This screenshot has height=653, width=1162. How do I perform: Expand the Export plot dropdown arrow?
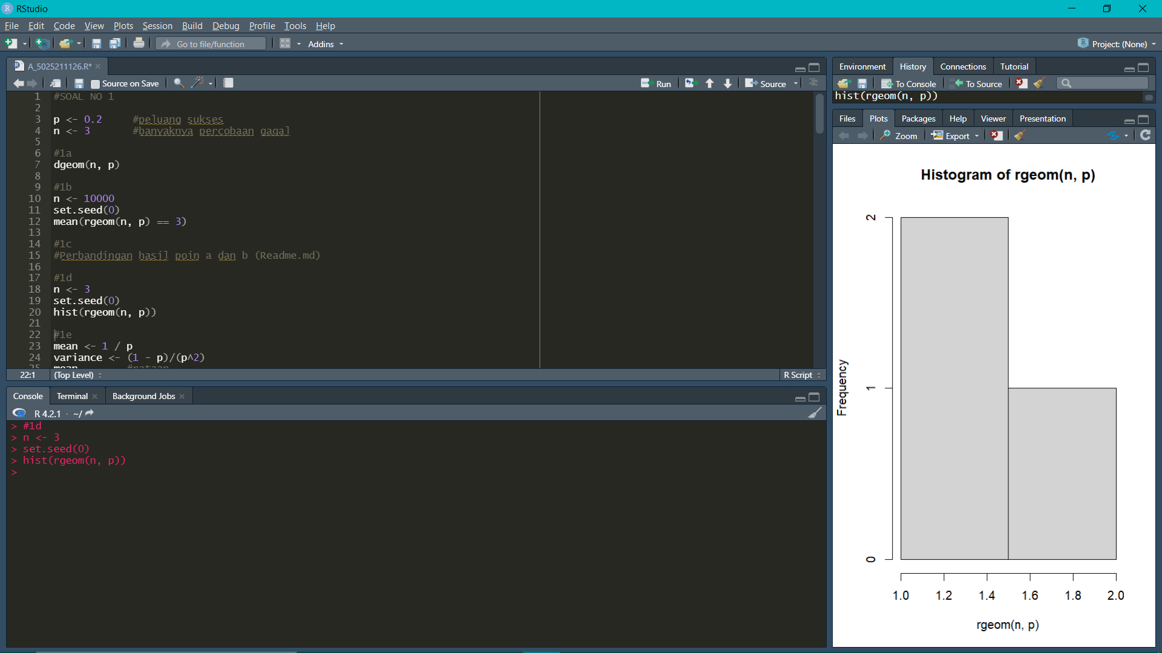(976, 135)
